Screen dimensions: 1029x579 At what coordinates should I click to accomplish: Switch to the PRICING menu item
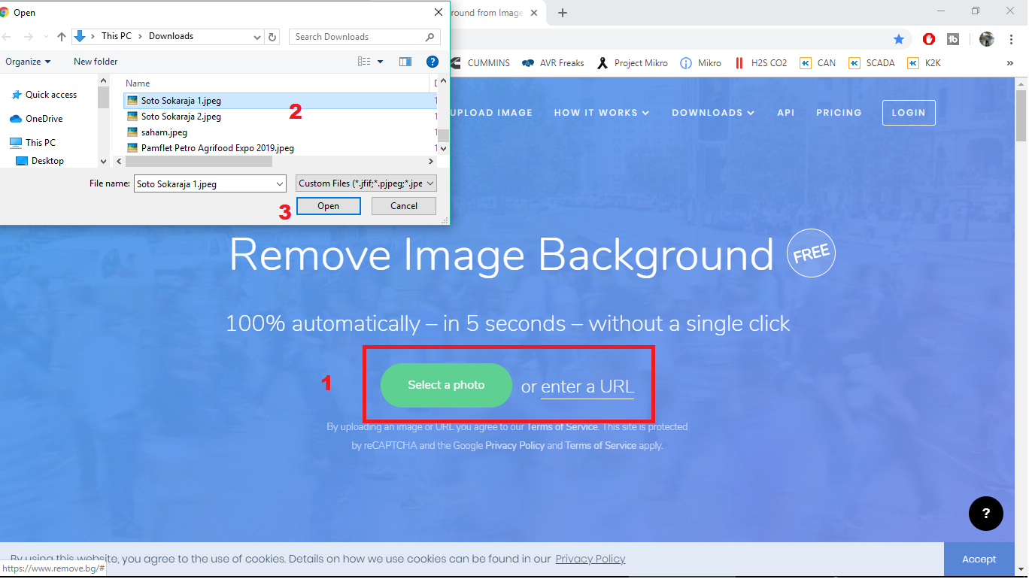[839, 113]
